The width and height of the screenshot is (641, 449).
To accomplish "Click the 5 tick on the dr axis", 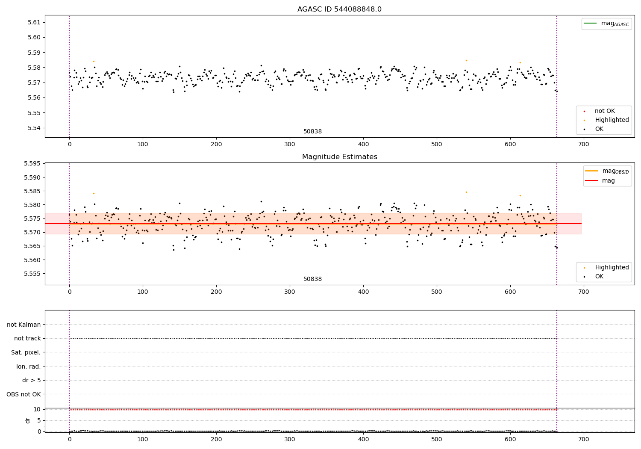I will point(39,420).
